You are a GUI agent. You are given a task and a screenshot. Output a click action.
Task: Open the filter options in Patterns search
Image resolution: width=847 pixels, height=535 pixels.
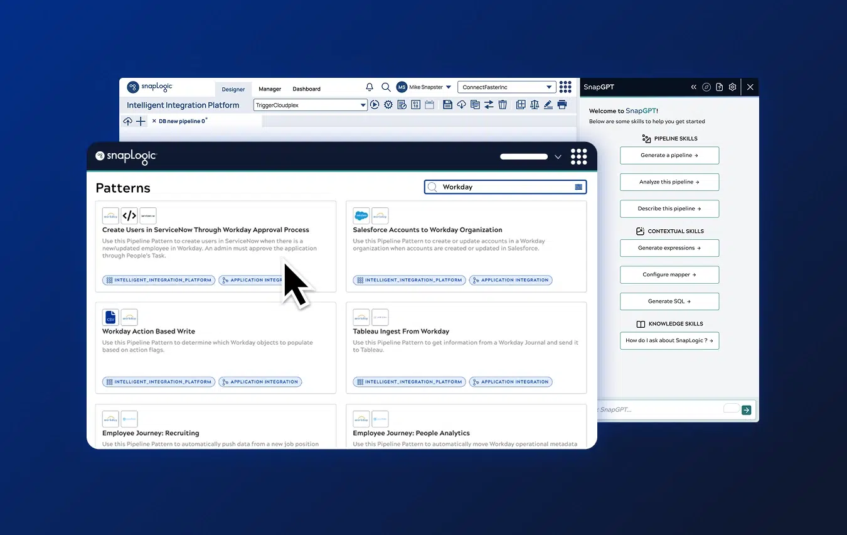pyautogui.click(x=578, y=187)
